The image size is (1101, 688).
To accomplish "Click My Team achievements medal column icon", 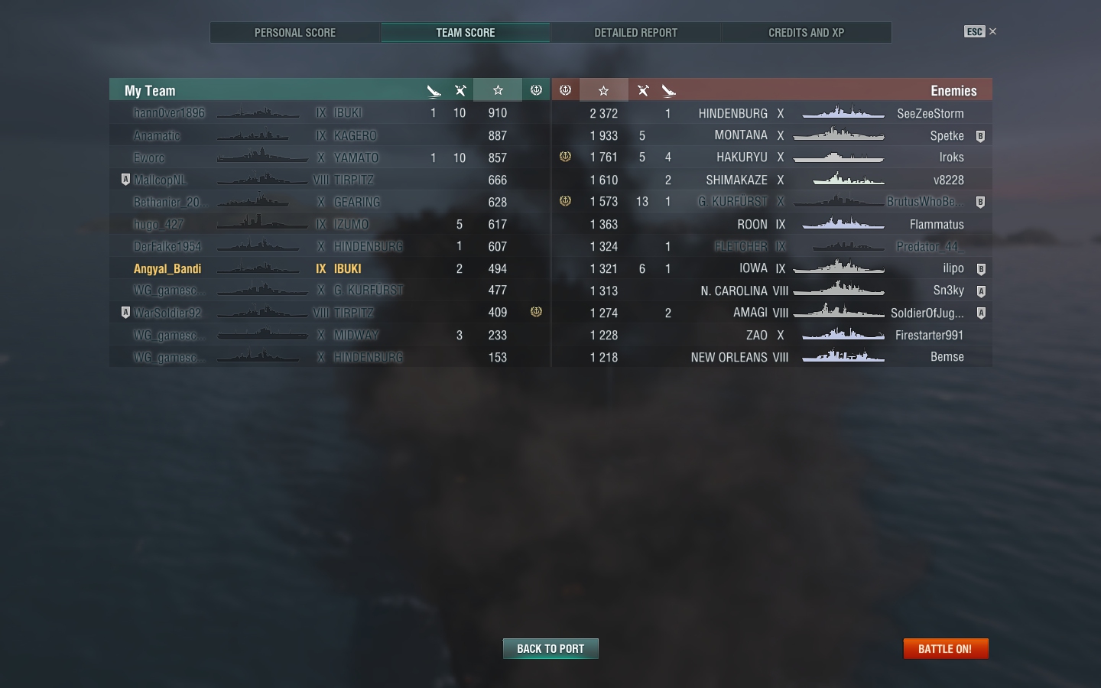I will click(x=536, y=90).
